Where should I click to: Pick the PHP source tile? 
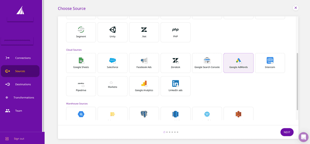pyautogui.click(x=175, y=32)
